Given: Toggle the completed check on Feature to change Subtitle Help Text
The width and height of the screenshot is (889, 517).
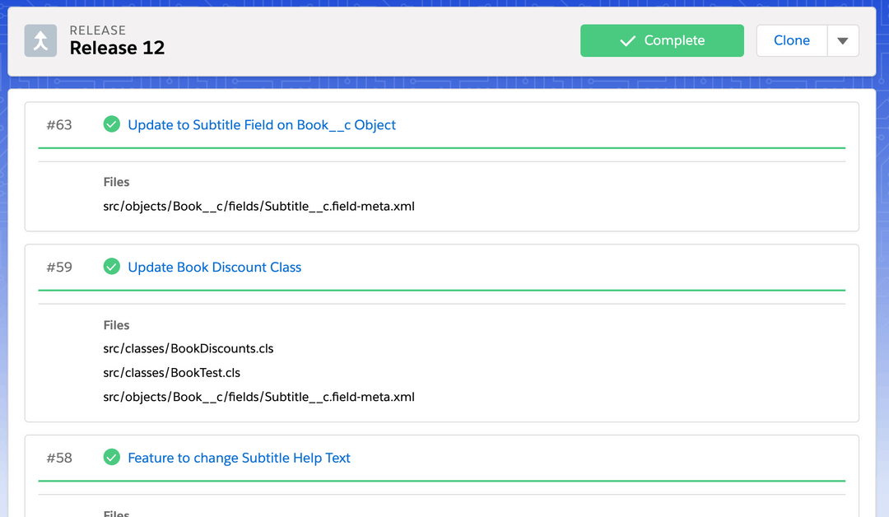Looking at the screenshot, I should point(111,458).
